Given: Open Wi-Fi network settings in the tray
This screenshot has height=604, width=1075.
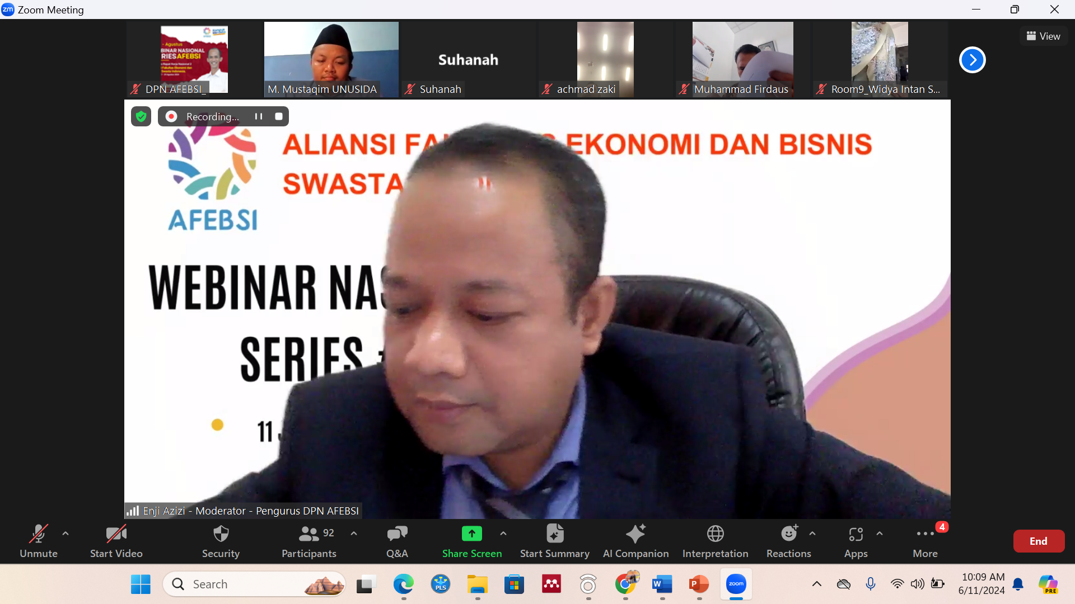Looking at the screenshot, I should click(897, 584).
